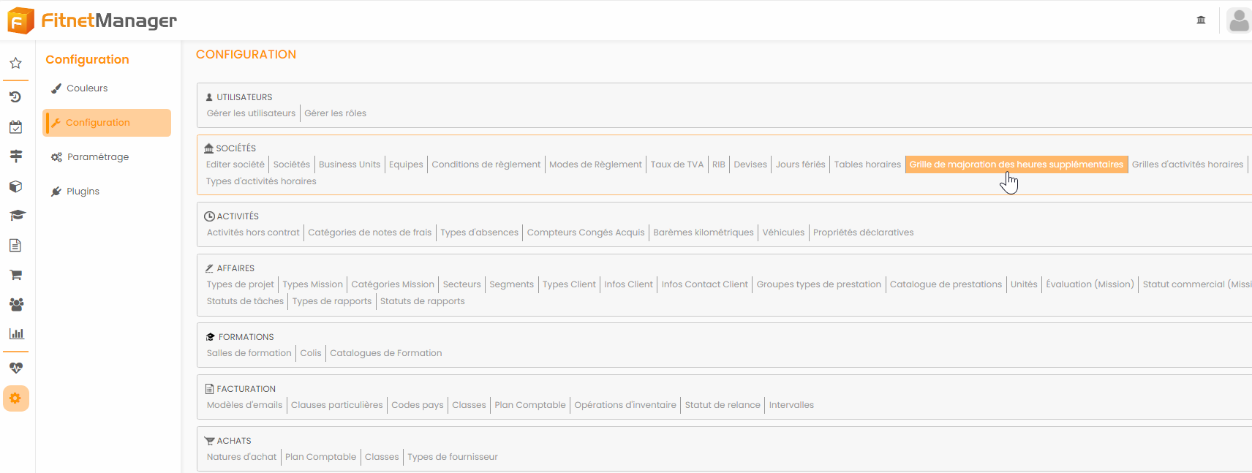
Task: Click the Catalogues de Formation link
Action: (x=385, y=353)
